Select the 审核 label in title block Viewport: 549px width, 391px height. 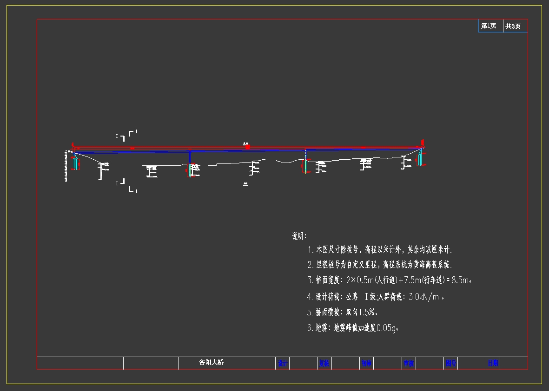click(x=408, y=363)
